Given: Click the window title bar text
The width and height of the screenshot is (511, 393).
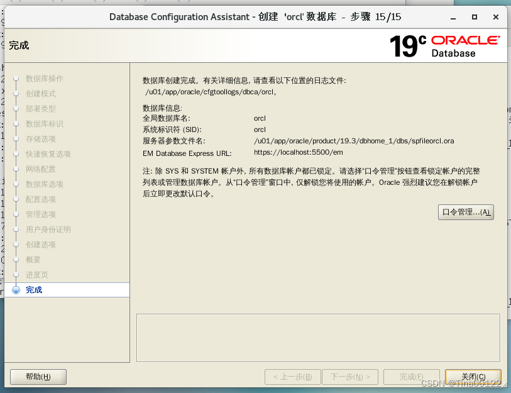Looking at the screenshot, I should [x=255, y=17].
